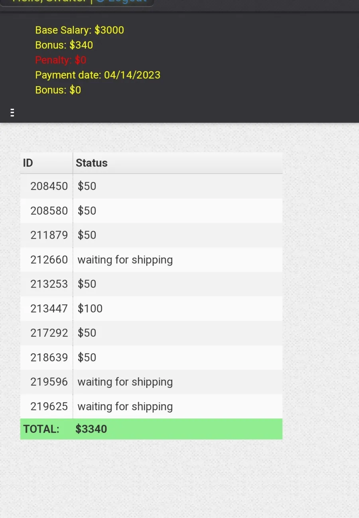
Task: Select order ID 217292
Action: pos(49,333)
